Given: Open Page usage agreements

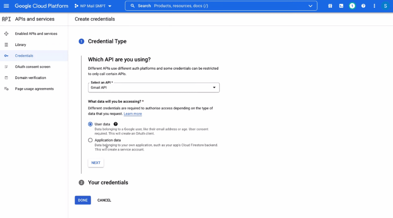Looking at the screenshot, I should pyautogui.click(x=34, y=89).
